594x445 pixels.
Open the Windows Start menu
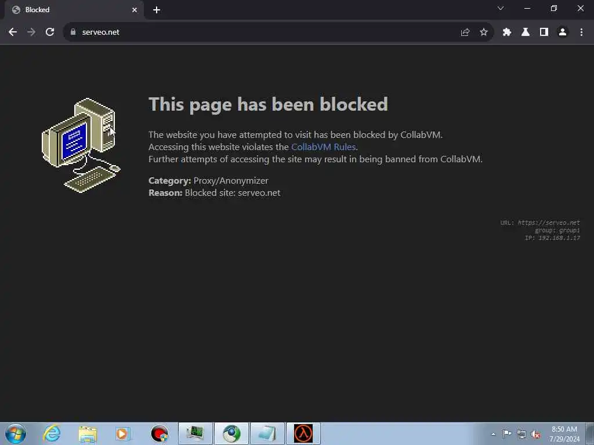pos(16,433)
